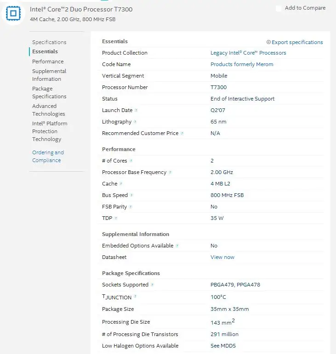Click the info icon next to Sockets Supported
This screenshot has height=354, width=336.
pos(152,285)
